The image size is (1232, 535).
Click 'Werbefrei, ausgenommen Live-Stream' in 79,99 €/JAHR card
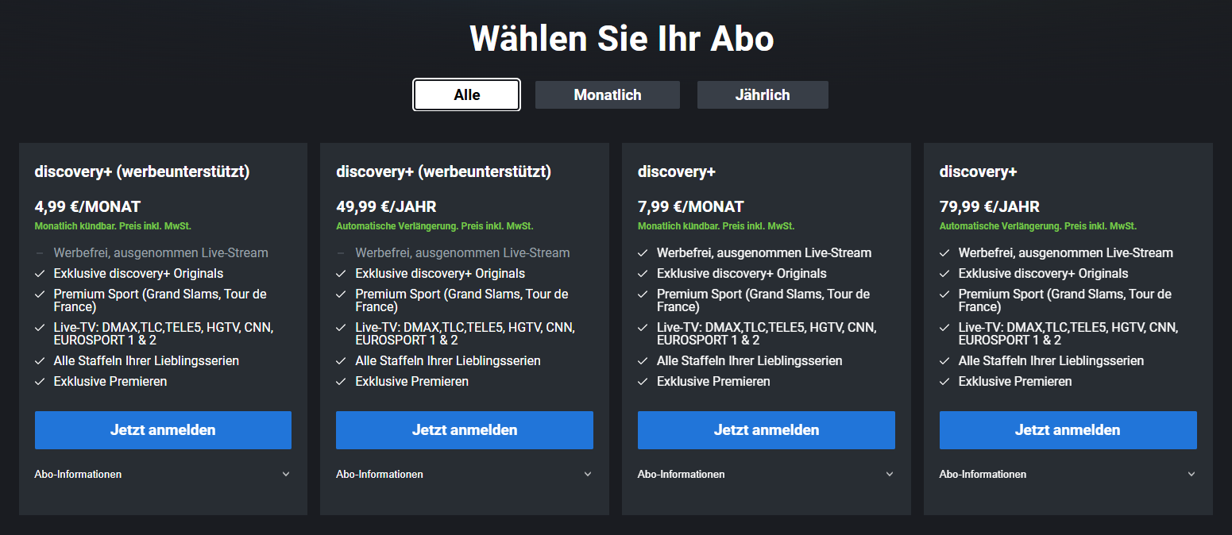(1066, 253)
